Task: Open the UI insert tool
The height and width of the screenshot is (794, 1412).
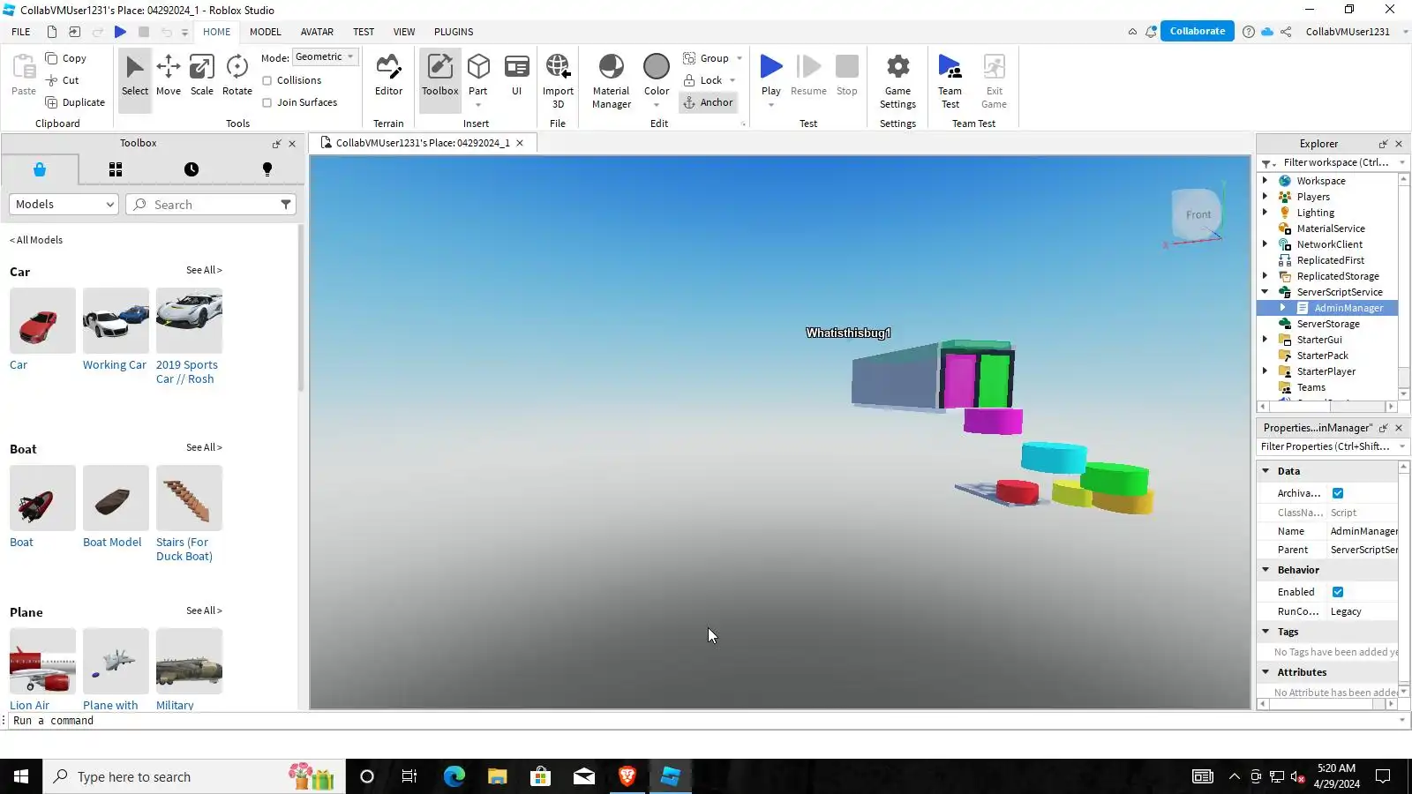Action: [x=516, y=76]
